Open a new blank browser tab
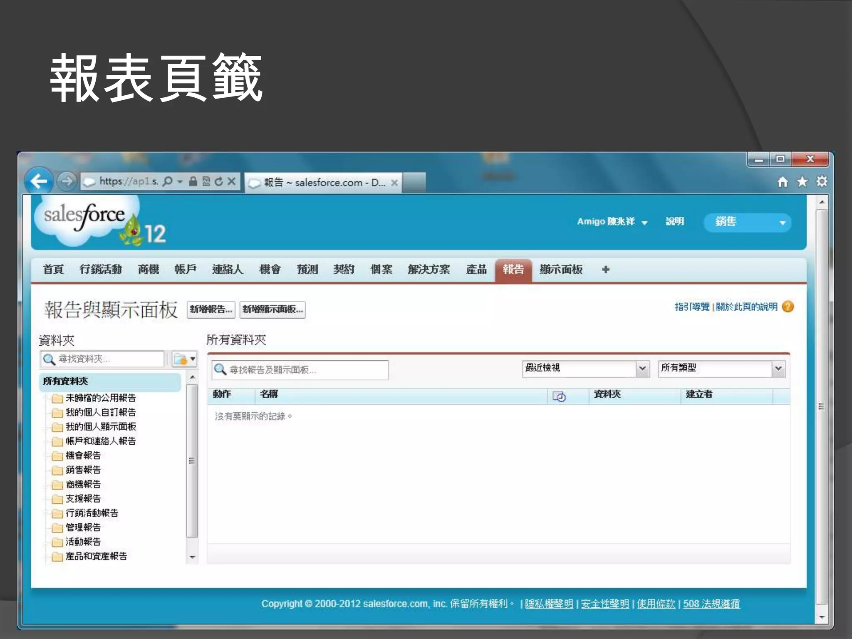 414,182
